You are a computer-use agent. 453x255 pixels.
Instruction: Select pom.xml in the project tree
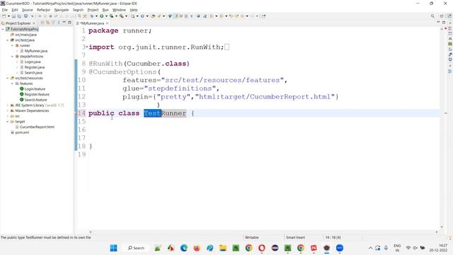[x=22, y=132]
